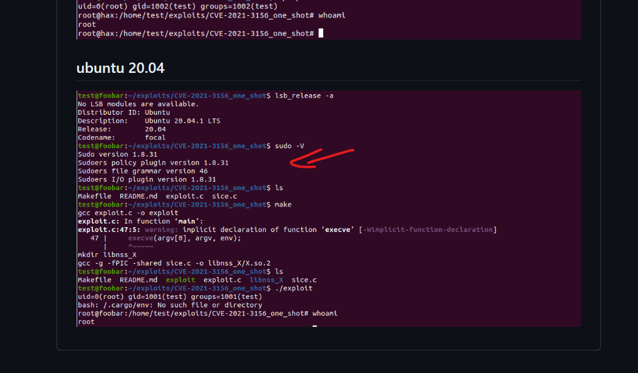
Task: Click the "Release: 20.04" line
Action: [122, 129]
